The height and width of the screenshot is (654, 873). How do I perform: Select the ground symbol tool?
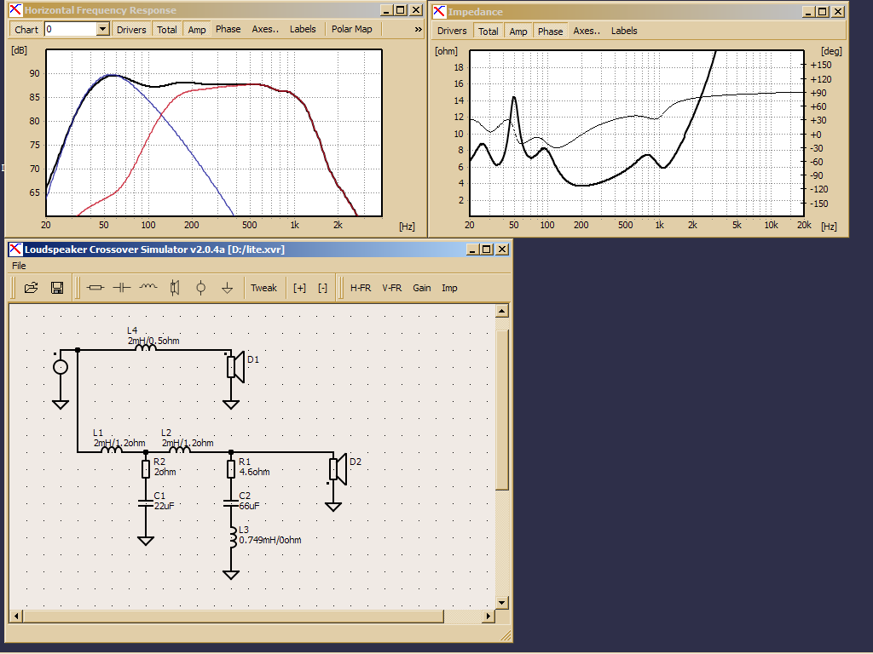(x=227, y=288)
